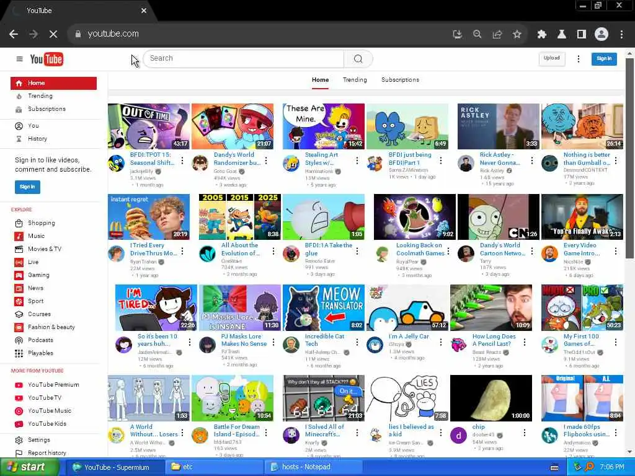Open YouTube Kids link
This screenshot has width=635, height=476.
[x=53, y=424]
